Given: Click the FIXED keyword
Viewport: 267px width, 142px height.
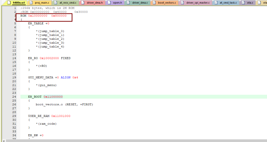Looking at the screenshot, I should [66, 58].
